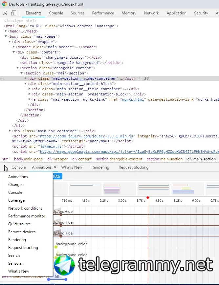Select div.wrapper in the breadcrumb

[57, 159]
